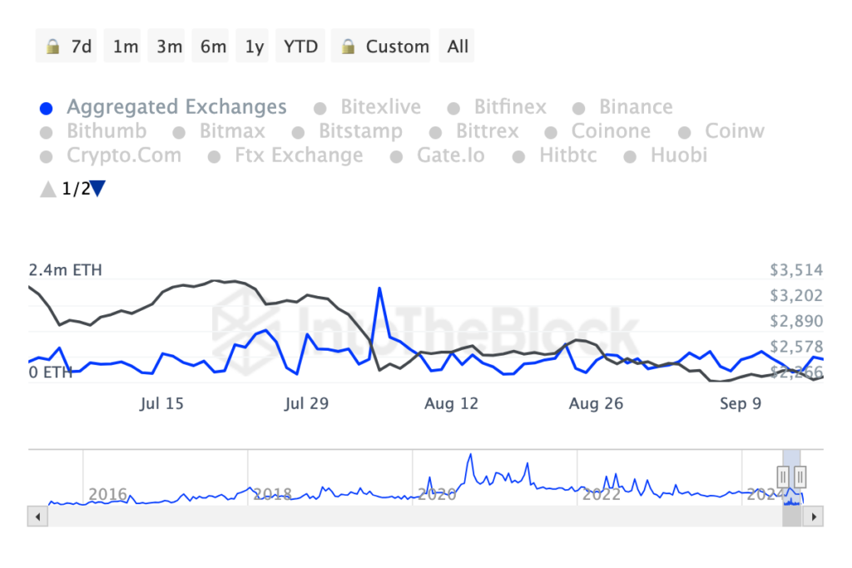The image size is (852, 568).
Task: Enable Bitexlive series in legend
Action: (x=367, y=107)
